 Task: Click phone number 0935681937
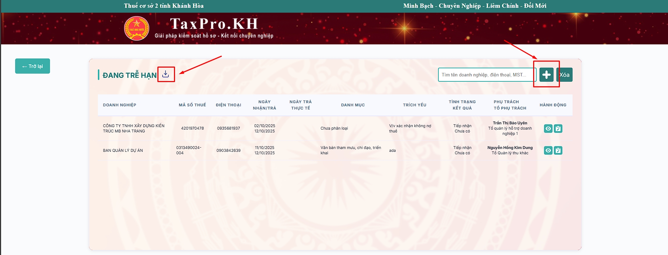click(228, 129)
